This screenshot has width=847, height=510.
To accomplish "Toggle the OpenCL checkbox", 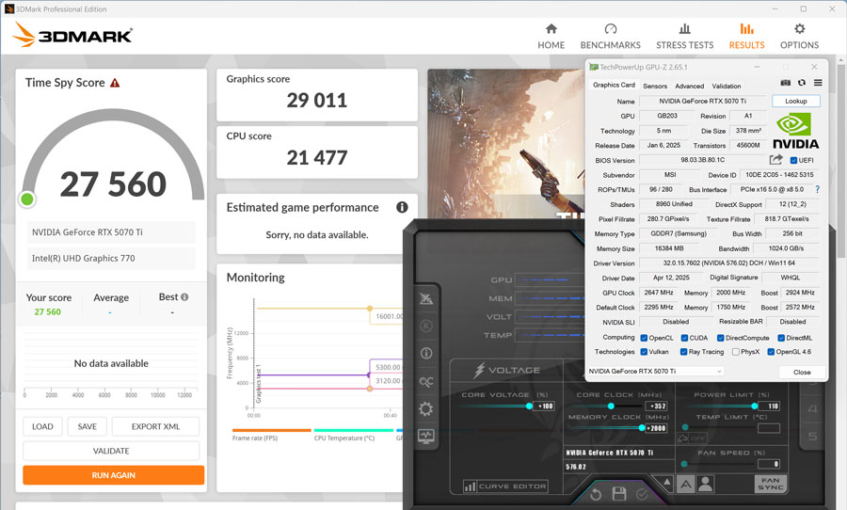I will (x=644, y=338).
